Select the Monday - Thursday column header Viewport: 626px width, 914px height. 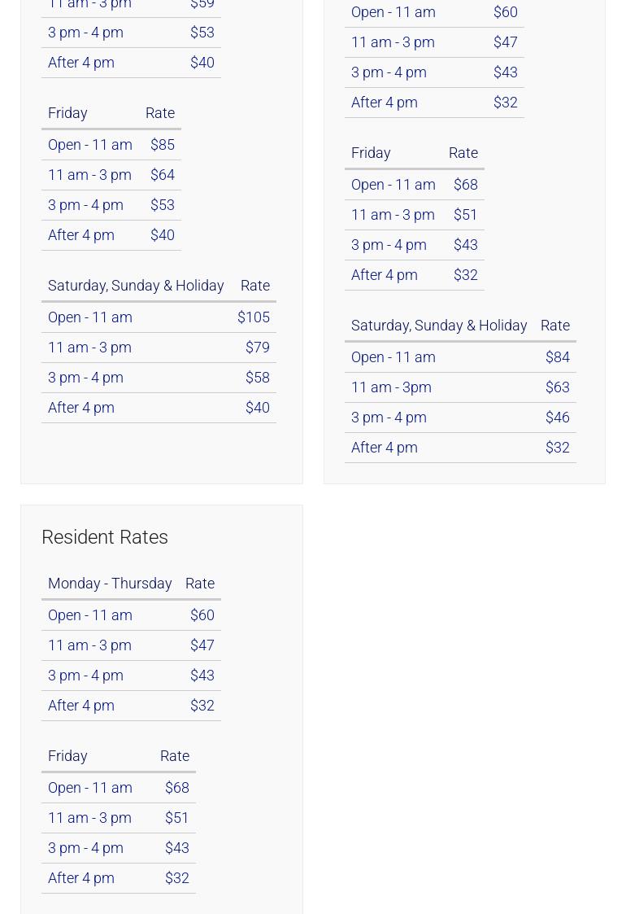110,584
